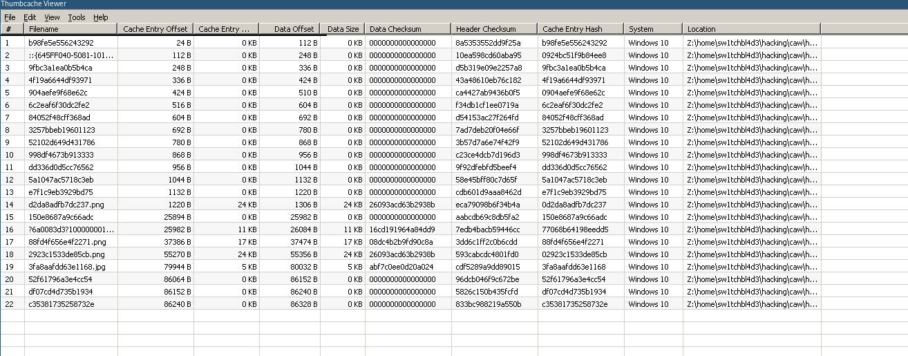Open the Edit menu
The width and height of the screenshot is (908, 356).
click(30, 17)
